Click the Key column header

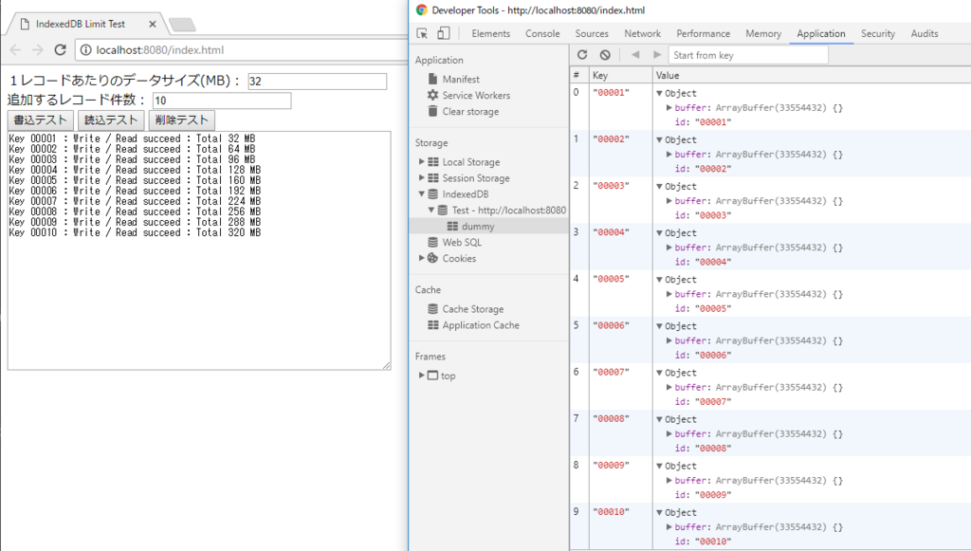coord(620,75)
